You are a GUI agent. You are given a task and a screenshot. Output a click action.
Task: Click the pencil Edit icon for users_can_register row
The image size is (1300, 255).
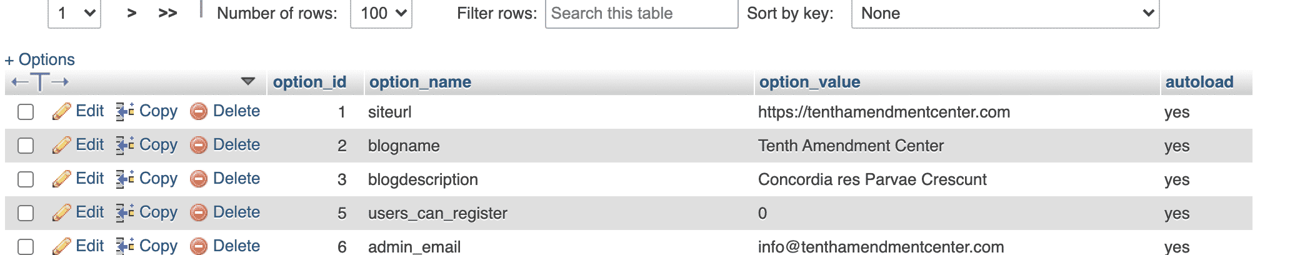click(61, 213)
